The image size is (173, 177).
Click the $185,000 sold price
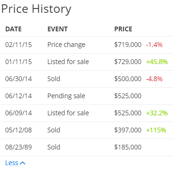pyautogui.click(x=128, y=147)
